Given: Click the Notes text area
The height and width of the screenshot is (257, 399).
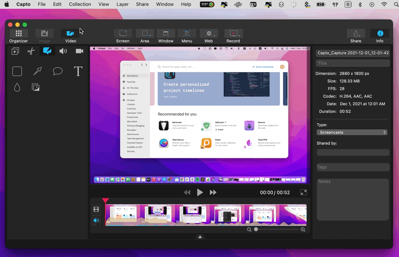Looking at the screenshot, I should click(353, 199).
